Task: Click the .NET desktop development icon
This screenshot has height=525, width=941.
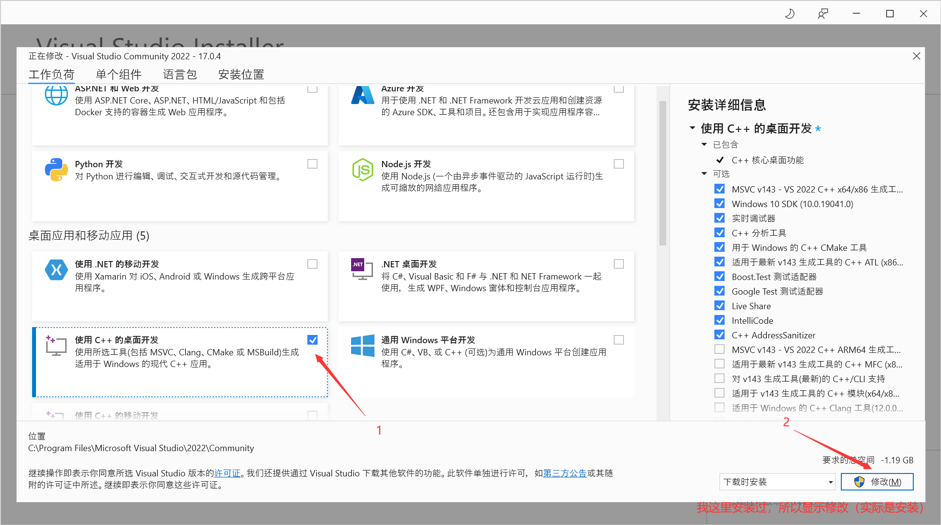Action: pos(363,269)
